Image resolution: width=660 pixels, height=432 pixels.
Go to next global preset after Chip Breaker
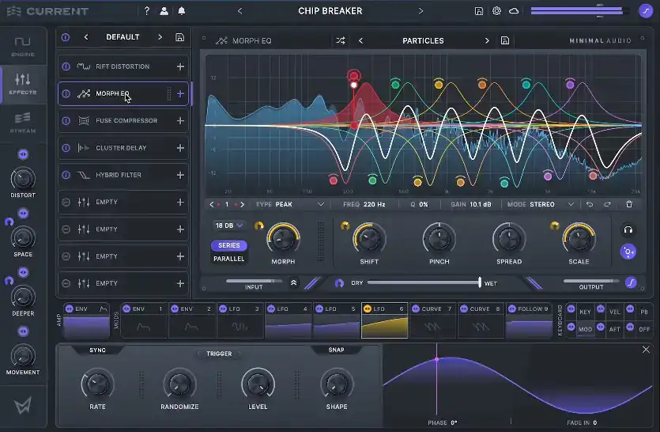tap(421, 11)
